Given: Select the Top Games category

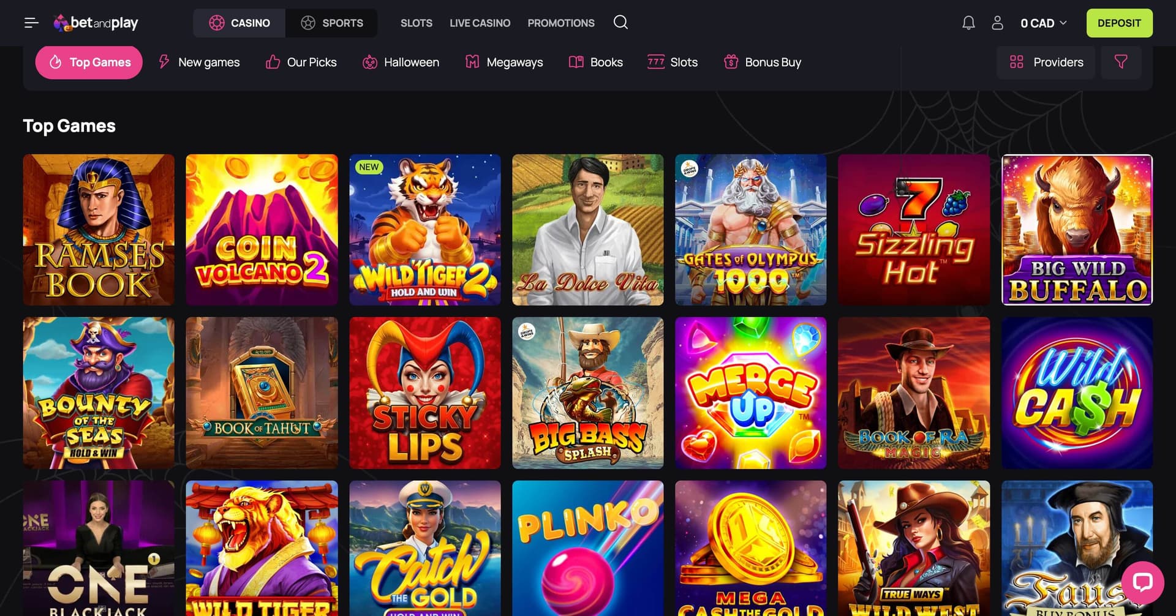Looking at the screenshot, I should pyautogui.click(x=89, y=62).
